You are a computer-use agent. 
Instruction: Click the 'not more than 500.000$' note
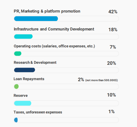pos(102,80)
